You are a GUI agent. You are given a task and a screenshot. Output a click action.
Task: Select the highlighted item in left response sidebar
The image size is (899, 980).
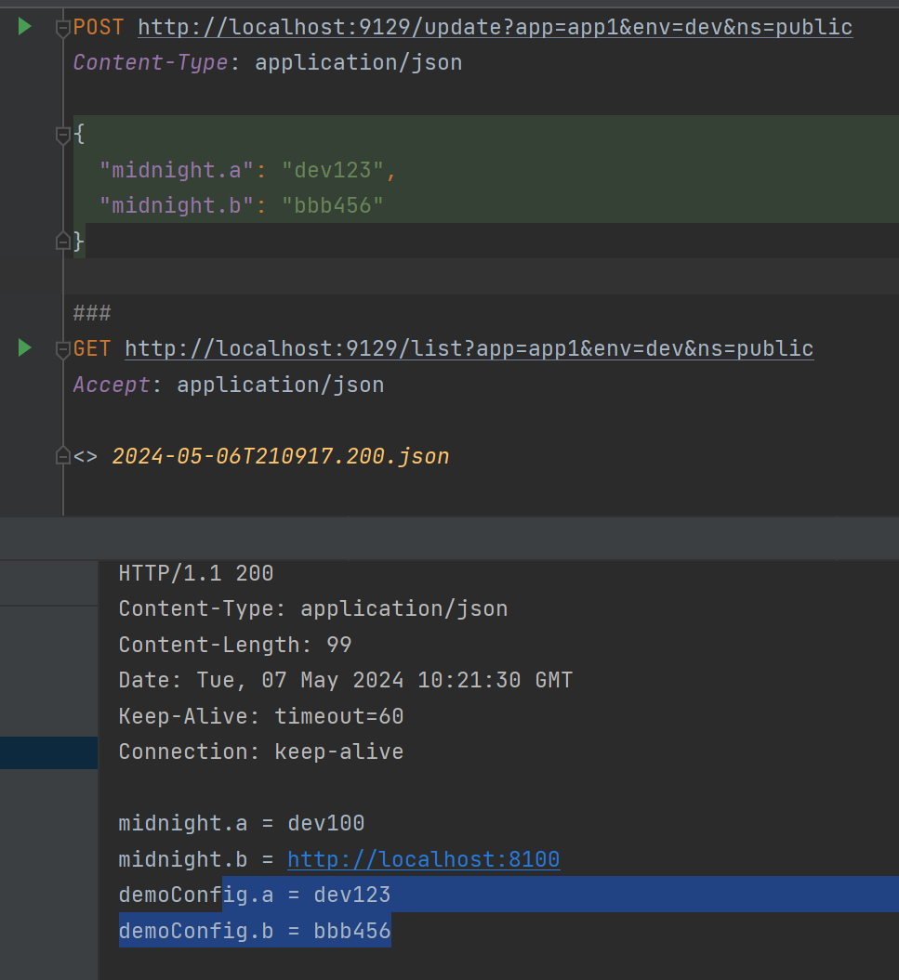coord(48,752)
